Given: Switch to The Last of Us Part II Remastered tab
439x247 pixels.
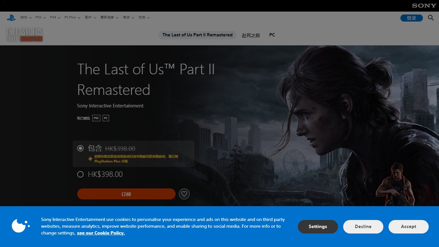Looking at the screenshot, I should tap(197, 35).
